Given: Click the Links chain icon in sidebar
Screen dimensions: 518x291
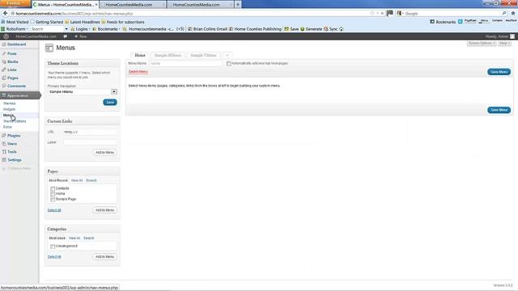Looking at the screenshot, I should tap(4, 70).
